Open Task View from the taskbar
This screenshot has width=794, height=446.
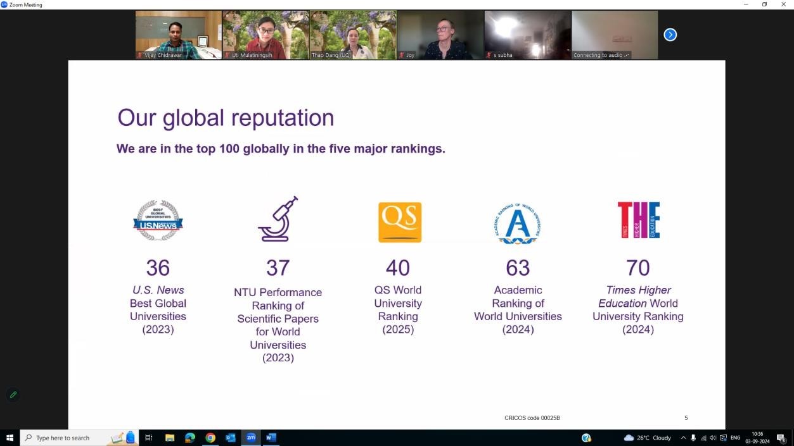[149, 438]
